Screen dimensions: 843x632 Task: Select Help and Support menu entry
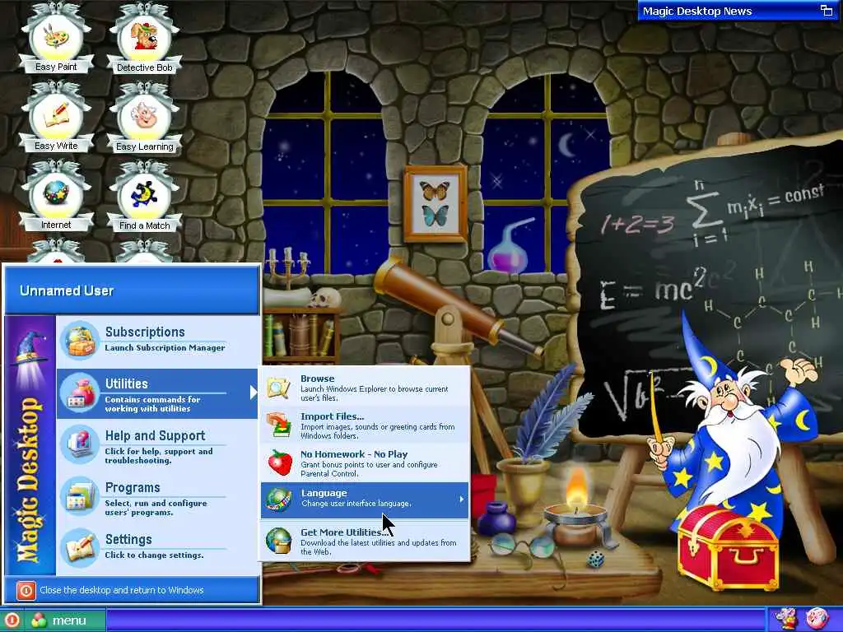pyautogui.click(x=157, y=444)
